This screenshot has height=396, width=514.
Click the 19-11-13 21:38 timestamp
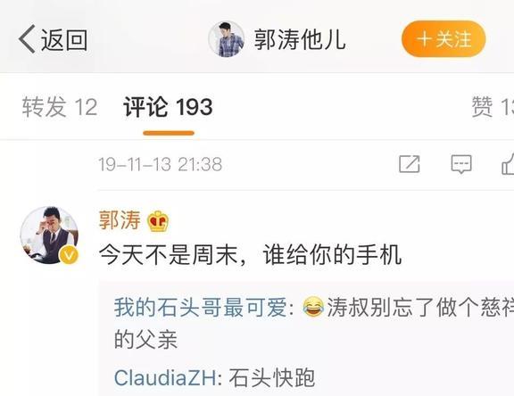(x=161, y=164)
